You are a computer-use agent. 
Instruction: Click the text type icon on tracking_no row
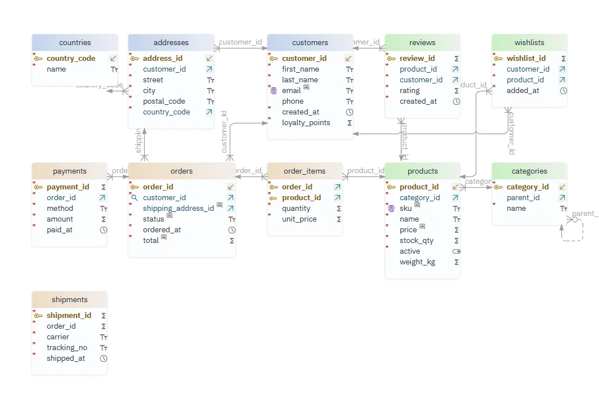tap(104, 348)
